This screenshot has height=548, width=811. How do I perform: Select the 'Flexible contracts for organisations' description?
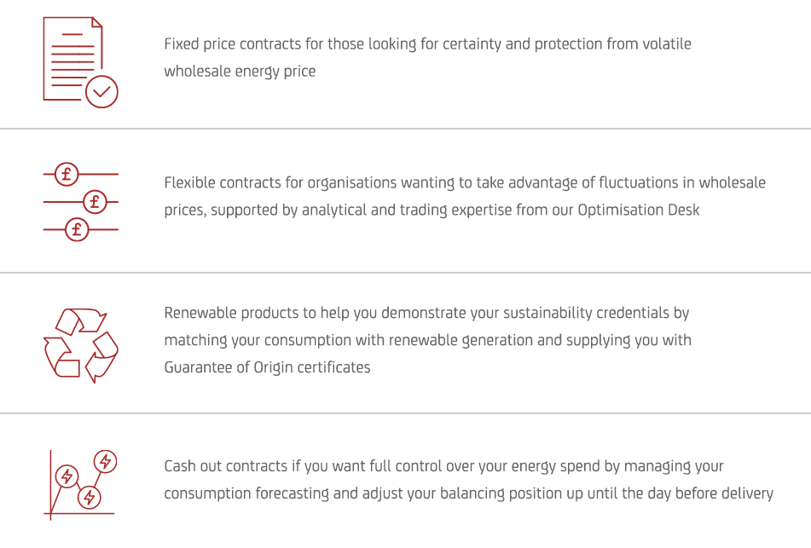pyautogui.click(x=465, y=196)
